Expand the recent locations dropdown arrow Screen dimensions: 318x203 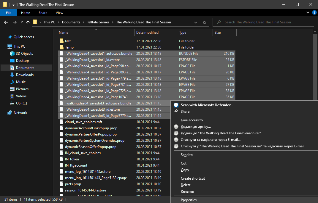tap(22, 22)
